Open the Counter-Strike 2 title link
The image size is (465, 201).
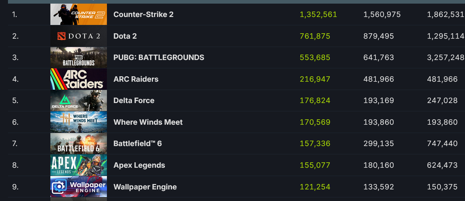click(x=144, y=14)
